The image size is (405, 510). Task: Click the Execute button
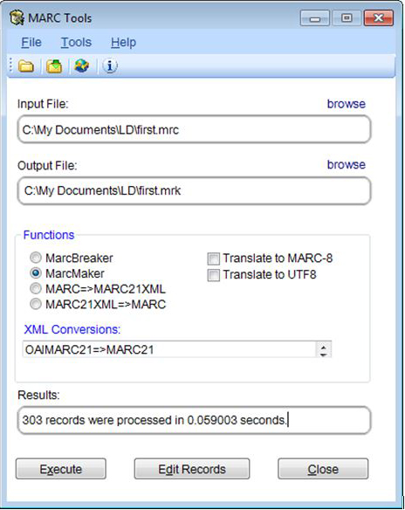click(61, 469)
